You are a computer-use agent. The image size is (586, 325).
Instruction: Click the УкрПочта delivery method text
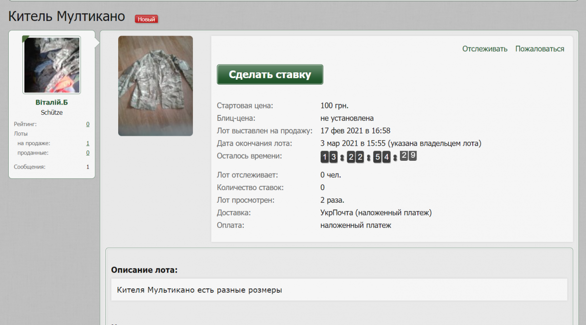pyautogui.click(x=376, y=213)
